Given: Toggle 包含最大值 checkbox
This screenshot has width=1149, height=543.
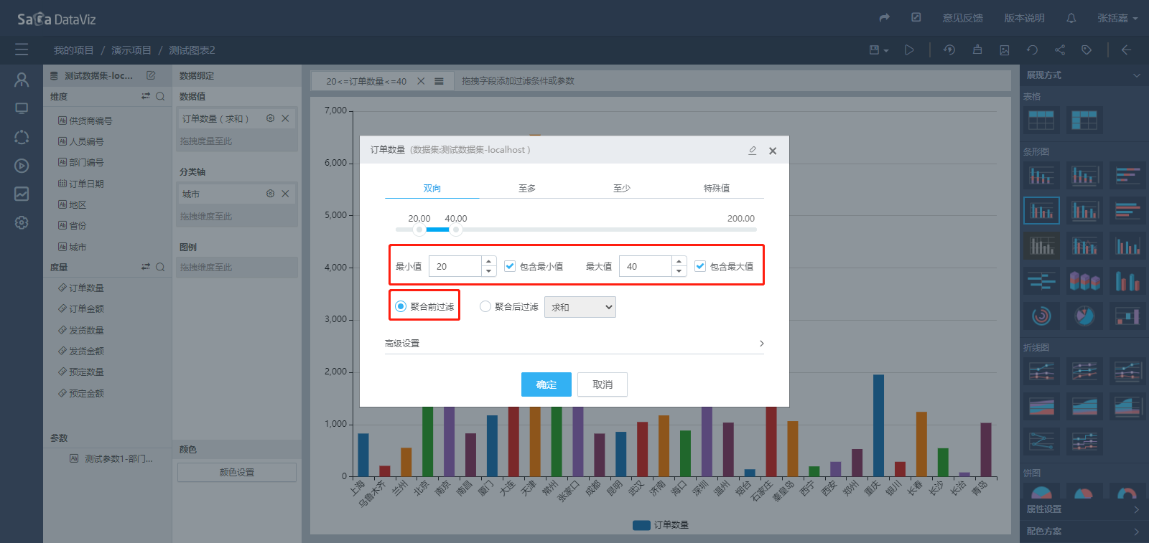Looking at the screenshot, I should point(700,266).
